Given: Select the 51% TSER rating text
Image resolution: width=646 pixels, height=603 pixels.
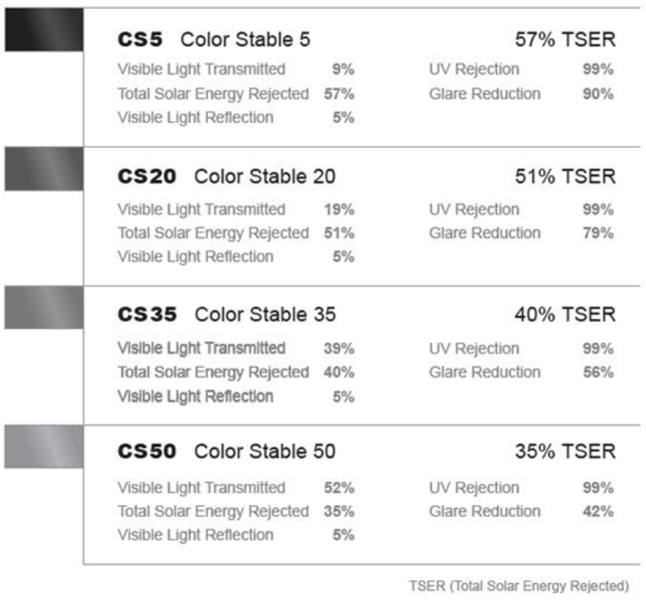Looking at the screenshot, I should pos(565,177).
